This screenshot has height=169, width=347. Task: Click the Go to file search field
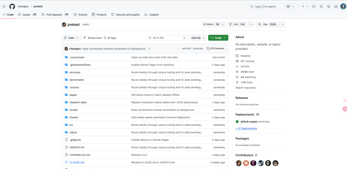coord(167,38)
